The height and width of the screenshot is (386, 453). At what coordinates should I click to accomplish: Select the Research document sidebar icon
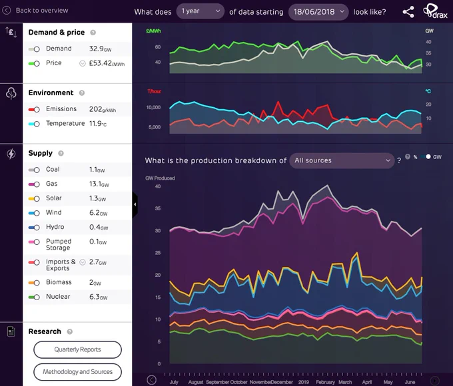coord(11,331)
